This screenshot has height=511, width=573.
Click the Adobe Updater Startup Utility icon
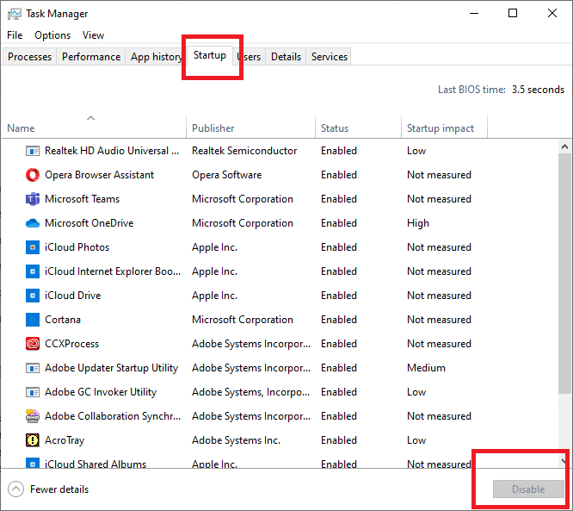33,368
